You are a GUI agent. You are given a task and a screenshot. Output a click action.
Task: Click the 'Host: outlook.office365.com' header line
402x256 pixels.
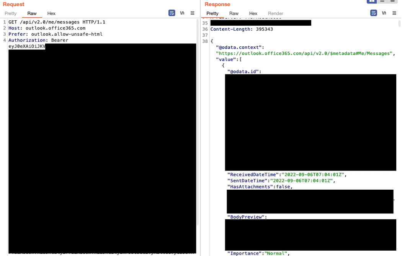pos(47,28)
